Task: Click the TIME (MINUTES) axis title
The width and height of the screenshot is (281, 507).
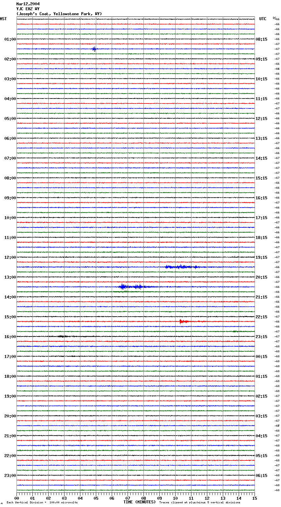Action: 140,502
